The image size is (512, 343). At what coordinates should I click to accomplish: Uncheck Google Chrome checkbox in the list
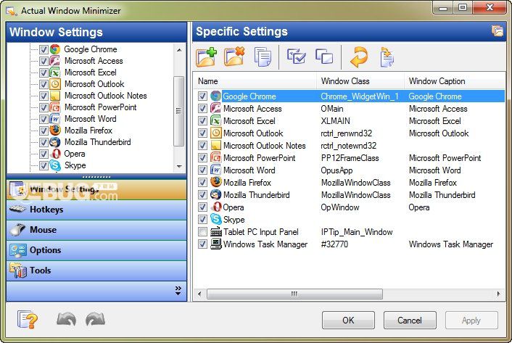coord(202,96)
